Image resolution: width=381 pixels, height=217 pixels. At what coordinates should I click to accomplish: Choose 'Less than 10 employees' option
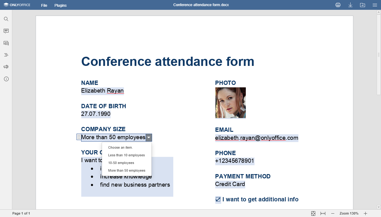127,155
